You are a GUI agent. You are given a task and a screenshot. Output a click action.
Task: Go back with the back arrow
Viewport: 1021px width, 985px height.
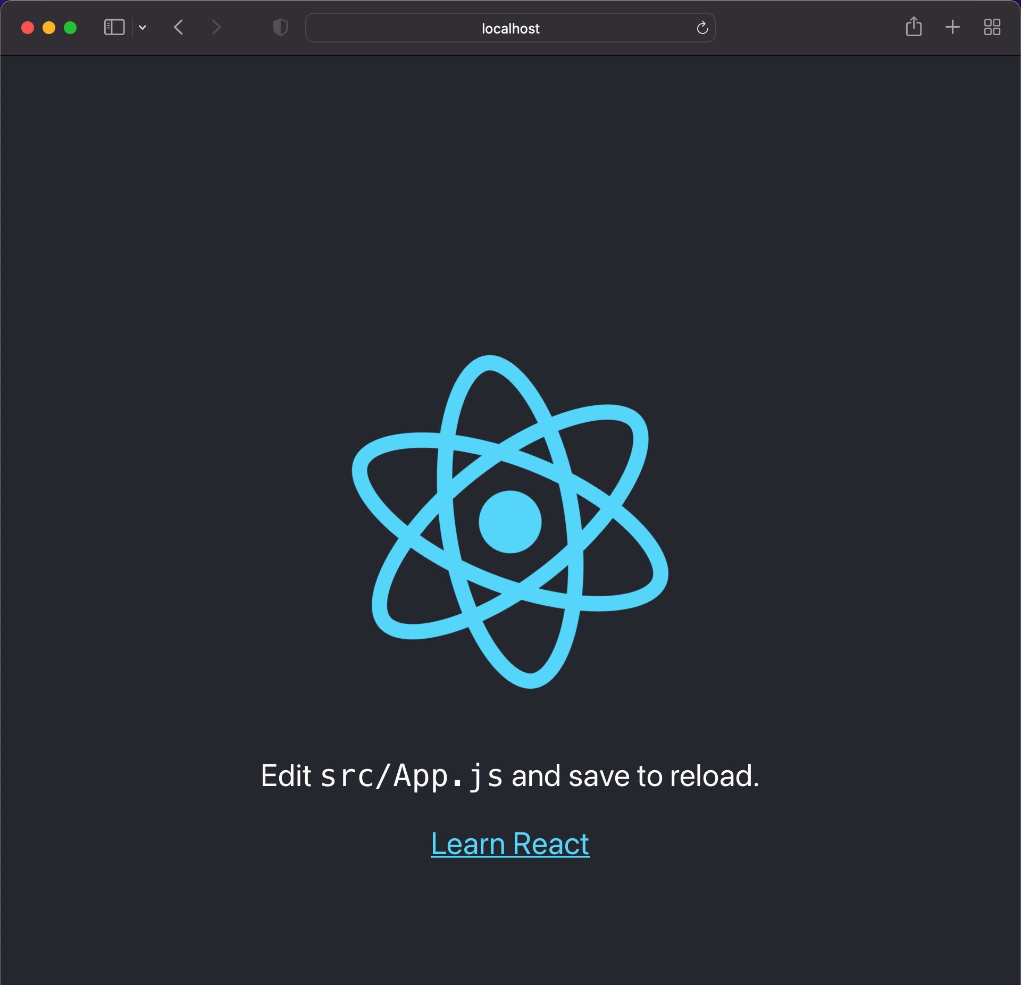tap(179, 27)
